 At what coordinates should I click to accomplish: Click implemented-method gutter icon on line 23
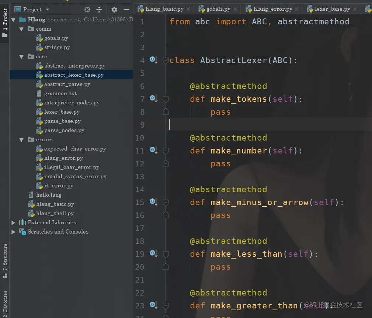pyautogui.click(x=153, y=305)
